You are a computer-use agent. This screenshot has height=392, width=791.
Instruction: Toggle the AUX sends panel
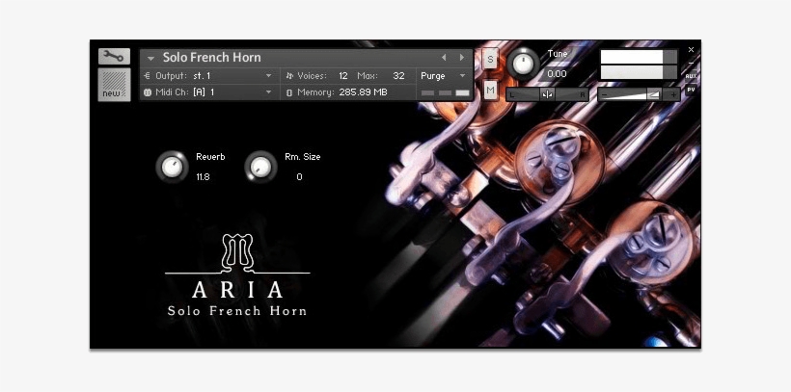point(691,76)
